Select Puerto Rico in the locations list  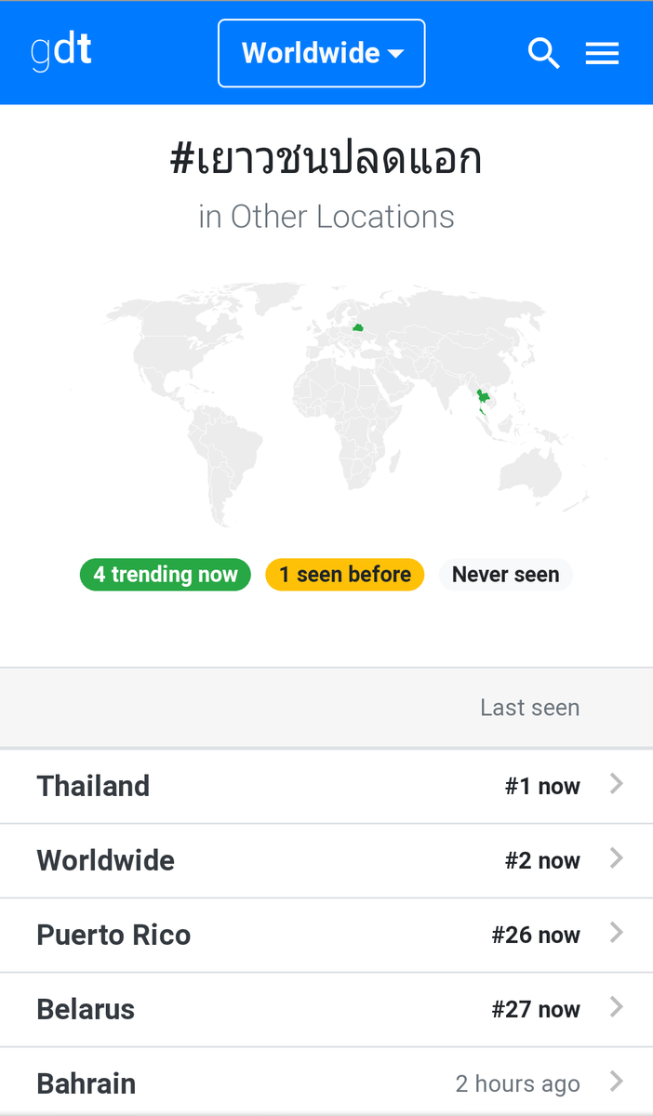coord(326,935)
